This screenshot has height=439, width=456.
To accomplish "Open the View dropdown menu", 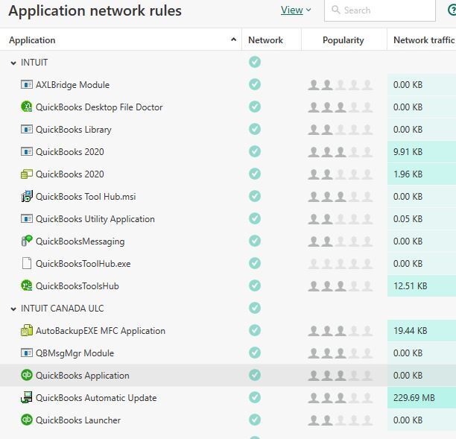I will 296,10.
